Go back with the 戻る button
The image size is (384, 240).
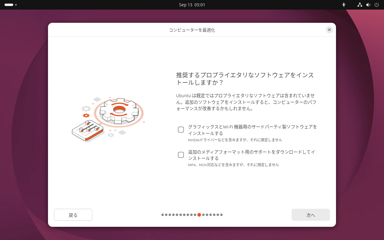click(x=73, y=215)
